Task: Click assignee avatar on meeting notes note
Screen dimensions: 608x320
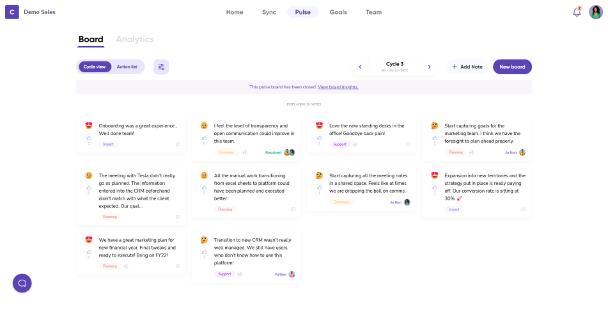Action: point(407,202)
